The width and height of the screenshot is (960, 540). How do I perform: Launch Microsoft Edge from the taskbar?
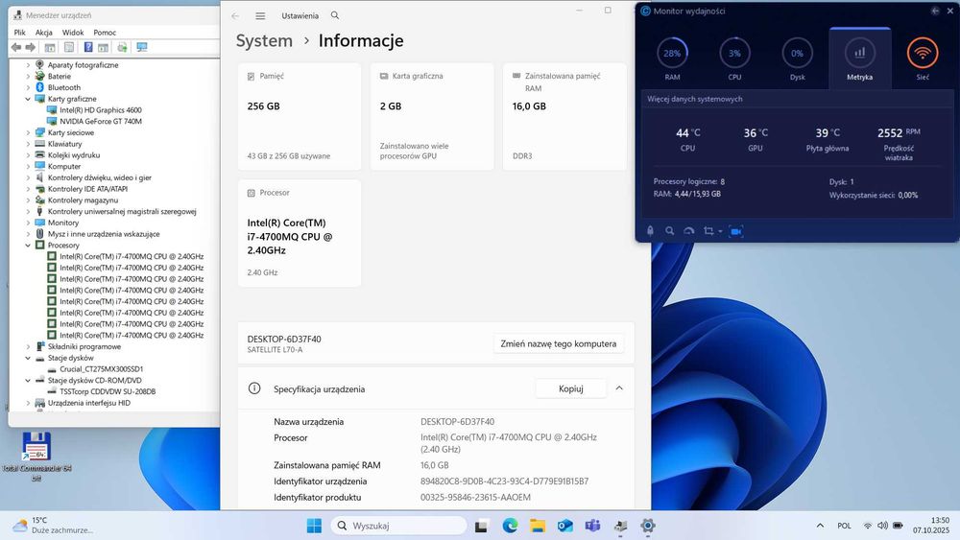point(510,526)
